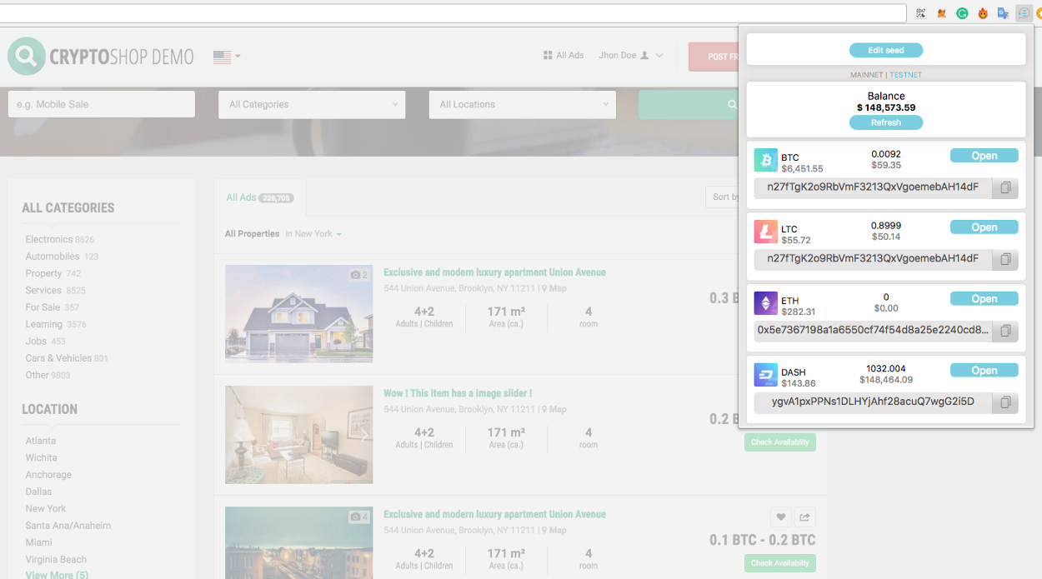Viewport: 1042px width, 579px height.
Task: Favorite the third listing with heart icon
Action: click(780, 517)
